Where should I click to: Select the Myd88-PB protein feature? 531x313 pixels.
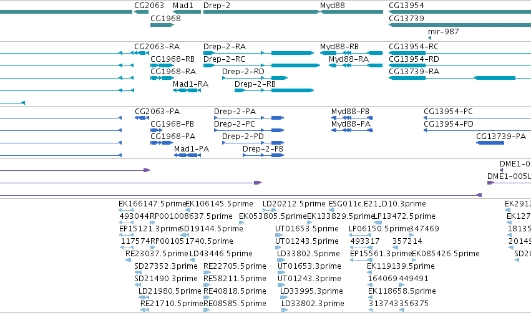click(x=352, y=118)
